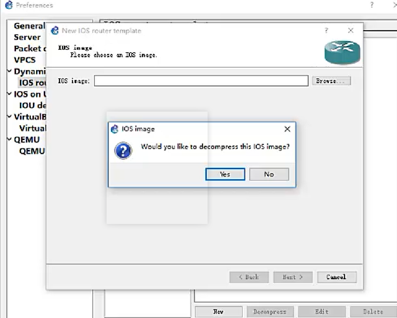
Task: Click the help question mark of the router template wizard
Action: pyautogui.click(x=326, y=31)
